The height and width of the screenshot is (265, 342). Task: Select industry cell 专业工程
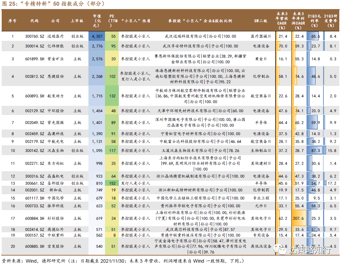261,198
